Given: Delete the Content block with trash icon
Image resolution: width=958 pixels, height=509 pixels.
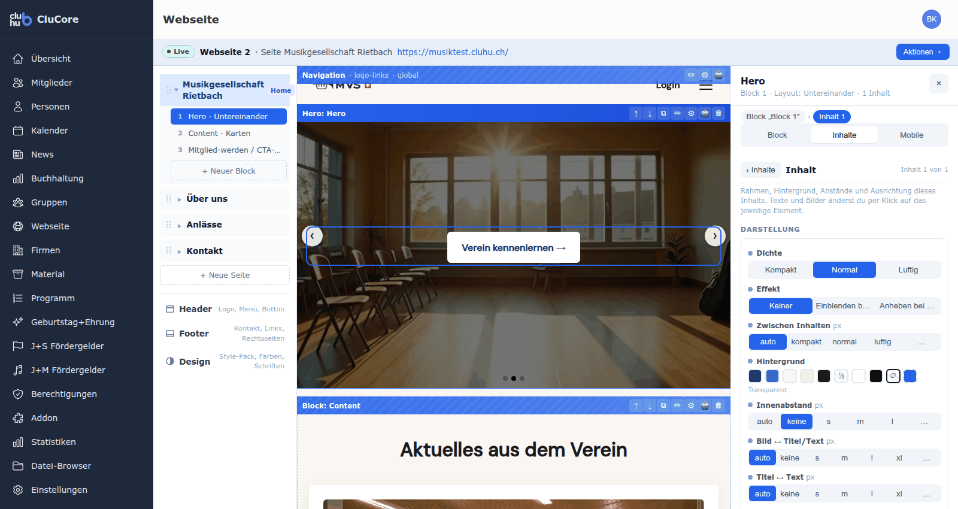Looking at the screenshot, I should 718,405.
